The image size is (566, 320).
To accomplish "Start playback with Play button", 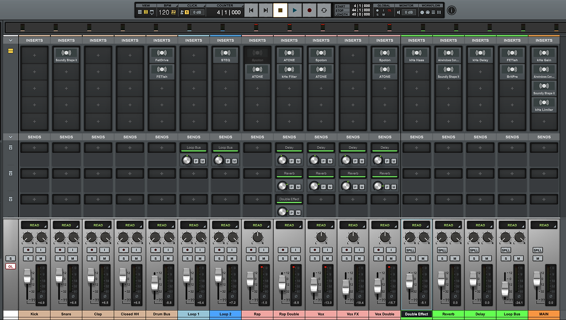I will coord(295,10).
